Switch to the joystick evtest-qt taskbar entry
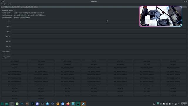The width and height of the screenshot is (188, 106). 78,104
